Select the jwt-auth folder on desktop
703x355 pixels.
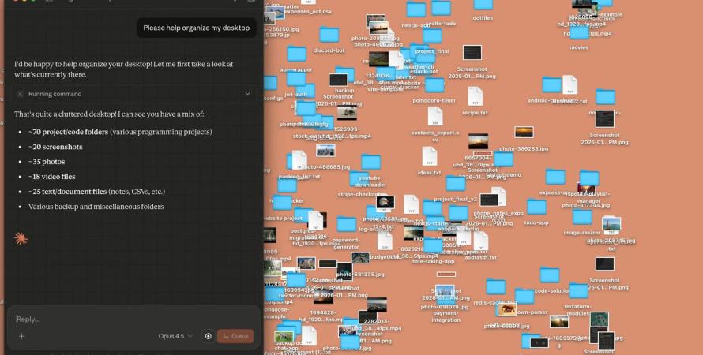point(296,80)
